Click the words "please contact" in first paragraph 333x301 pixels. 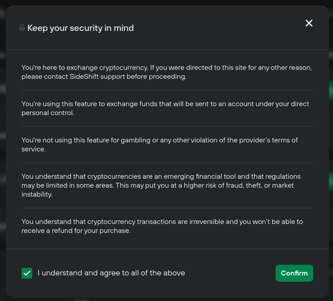(44, 77)
